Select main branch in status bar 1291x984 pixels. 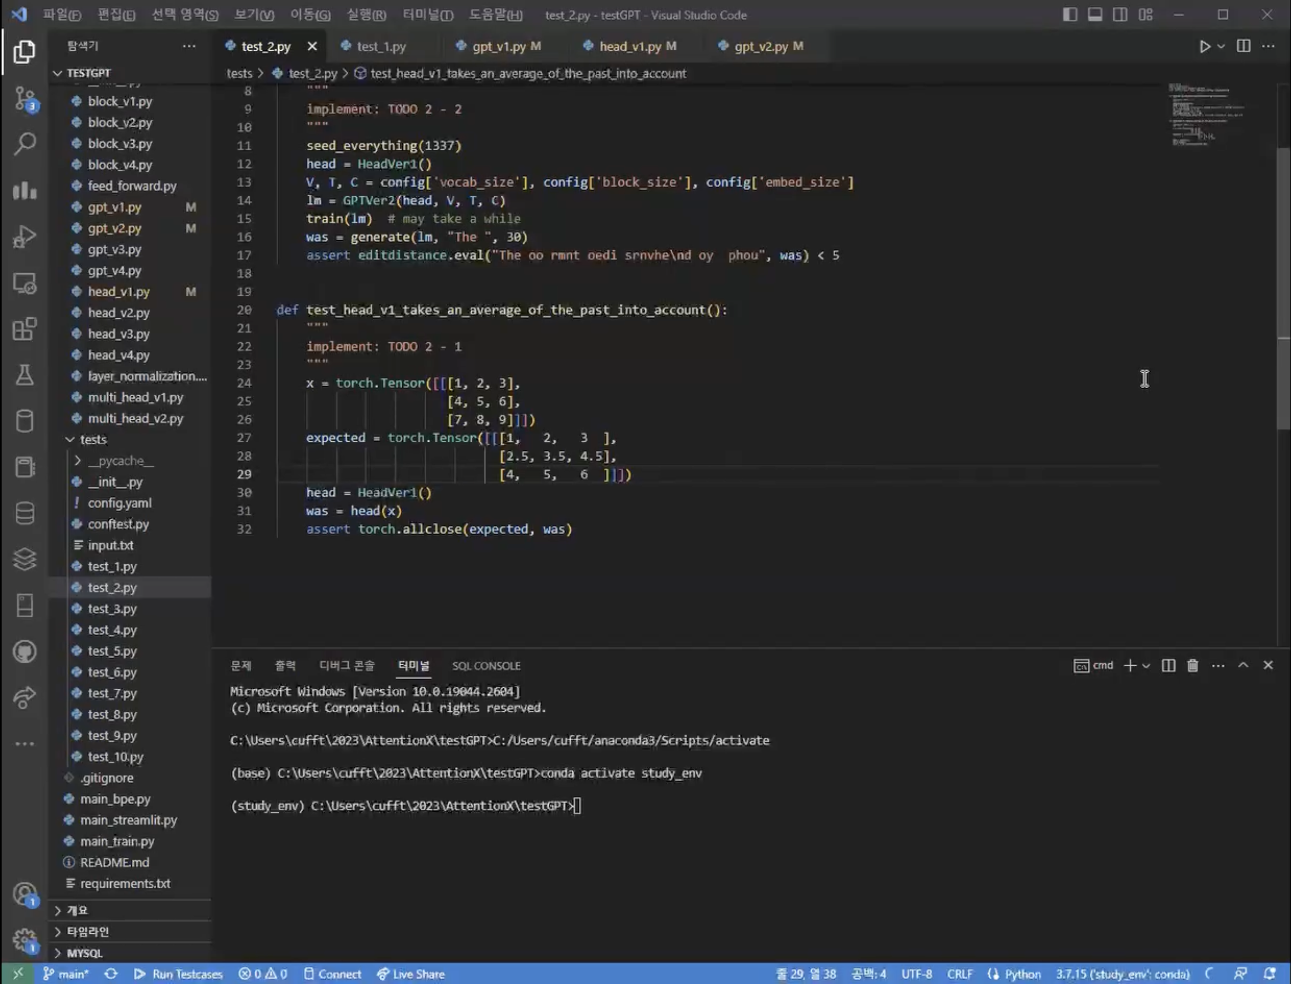point(65,974)
